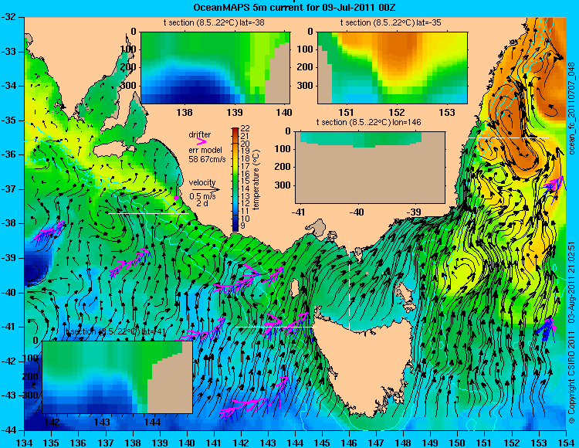The image size is (579, 448).
Task: Click the 't section (8.5..22°C) lon=146' heading
Action: [368, 122]
